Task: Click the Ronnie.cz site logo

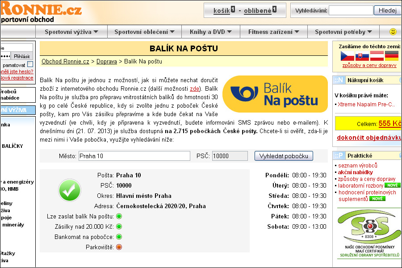Action: [41, 13]
